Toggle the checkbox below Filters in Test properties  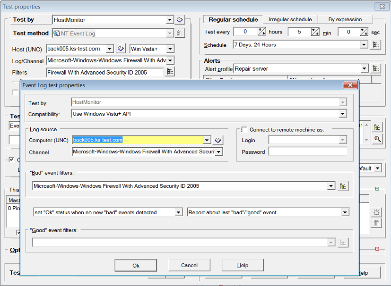pyautogui.click(x=15, y=93)
